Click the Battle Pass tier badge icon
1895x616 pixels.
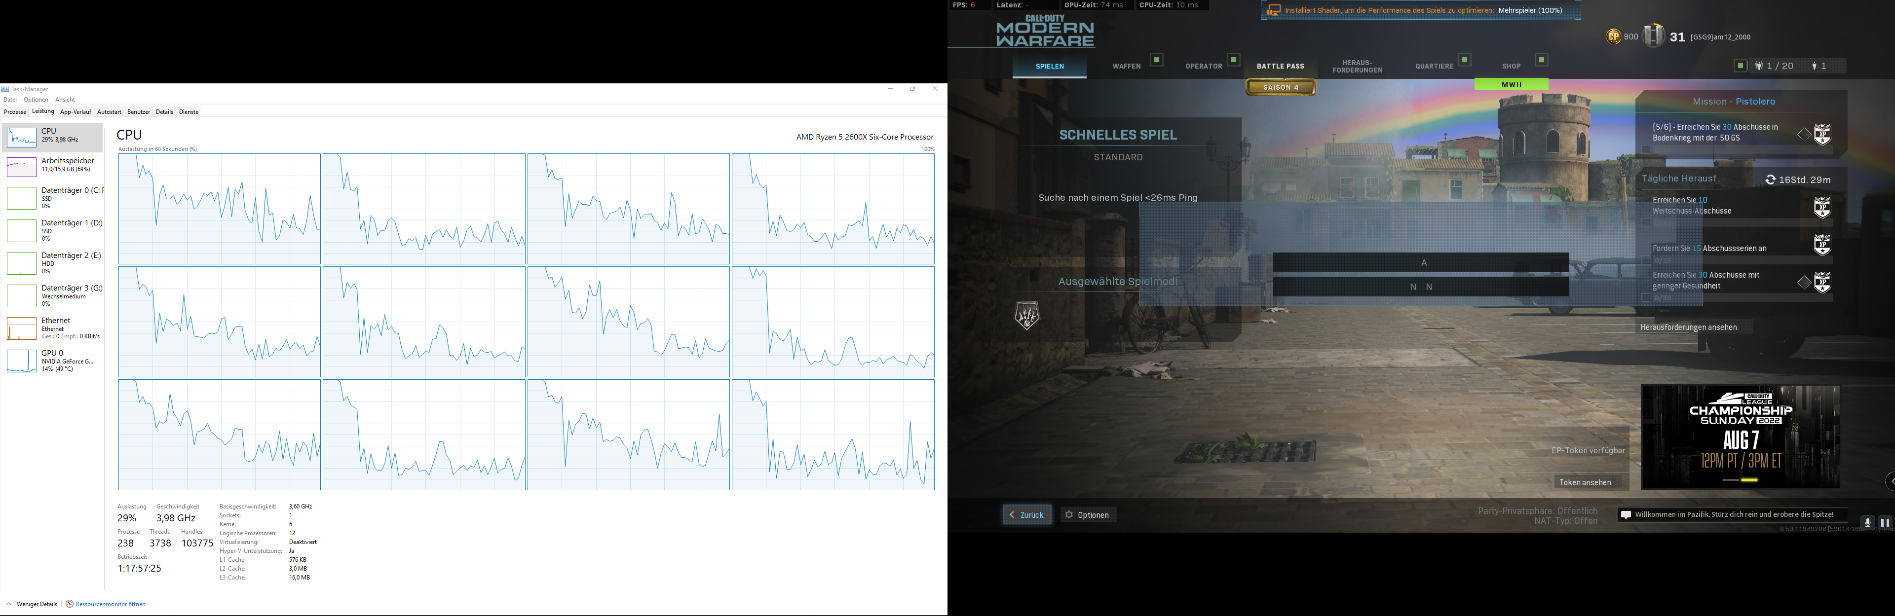coord(1654,36)
